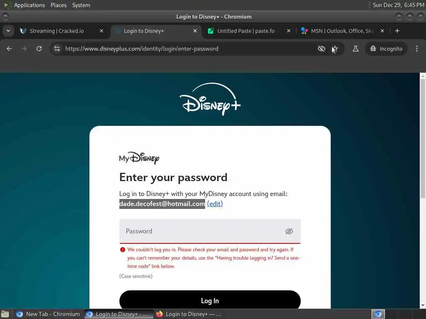Screen dimensions: 426x319
Task: Select the Login to Disney+ tab
Action: [x=144, y=31]
